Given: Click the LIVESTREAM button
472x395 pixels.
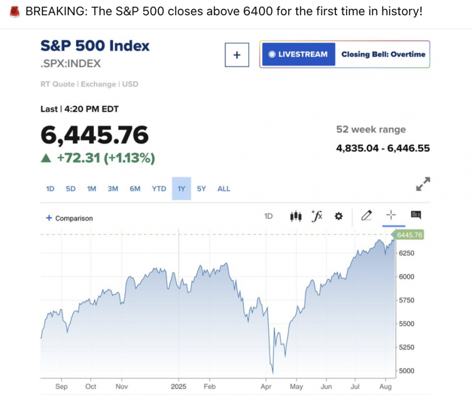Looking at the screenshot, I should tap(298, 54).
